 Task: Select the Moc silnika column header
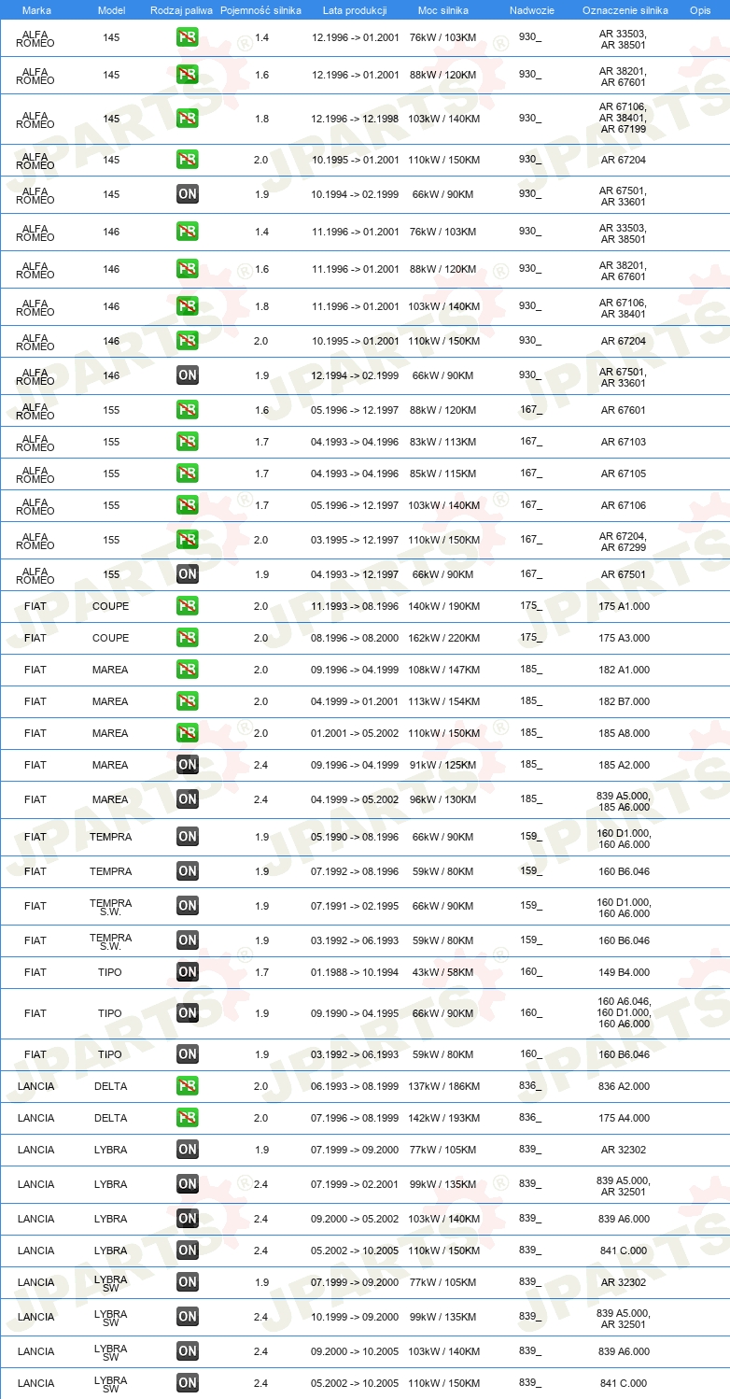pyautogui.click(x=444, y=10)
